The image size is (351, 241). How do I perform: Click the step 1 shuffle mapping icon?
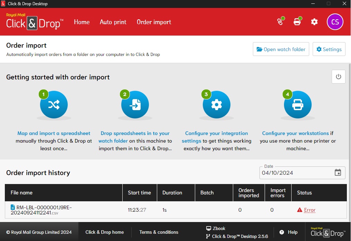[54, 105]
